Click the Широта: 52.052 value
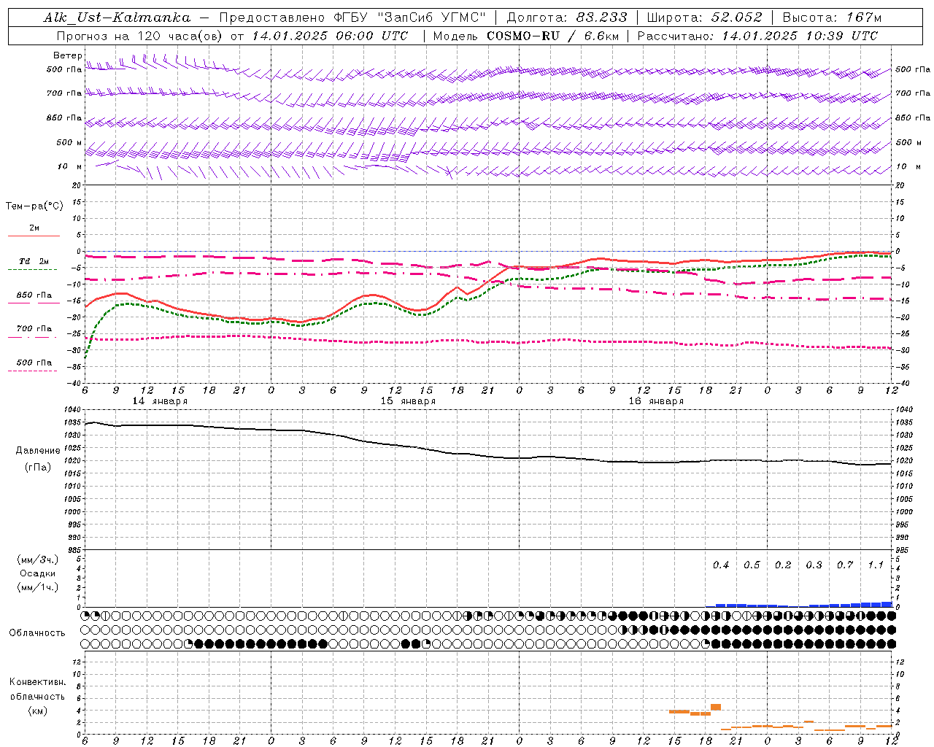934x747 pixels. point(705,18)
